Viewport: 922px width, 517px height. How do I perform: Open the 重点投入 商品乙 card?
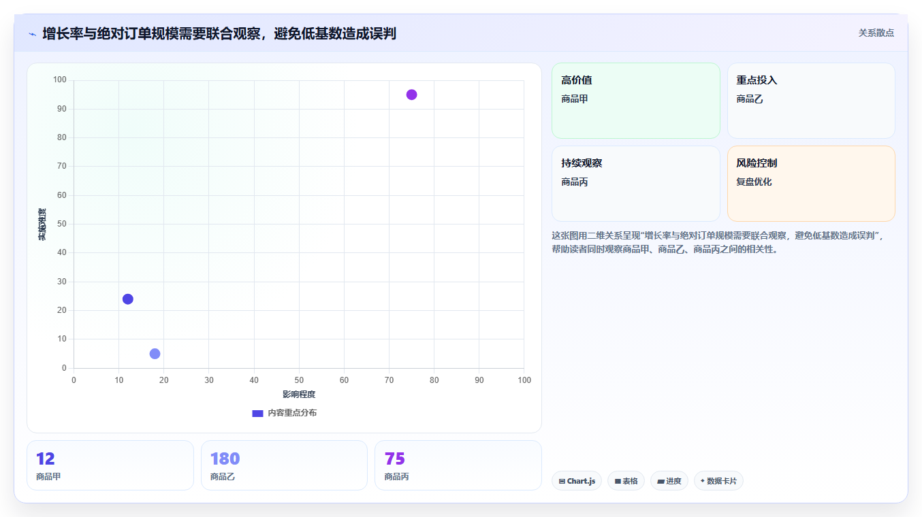click(x=811, y=101)
